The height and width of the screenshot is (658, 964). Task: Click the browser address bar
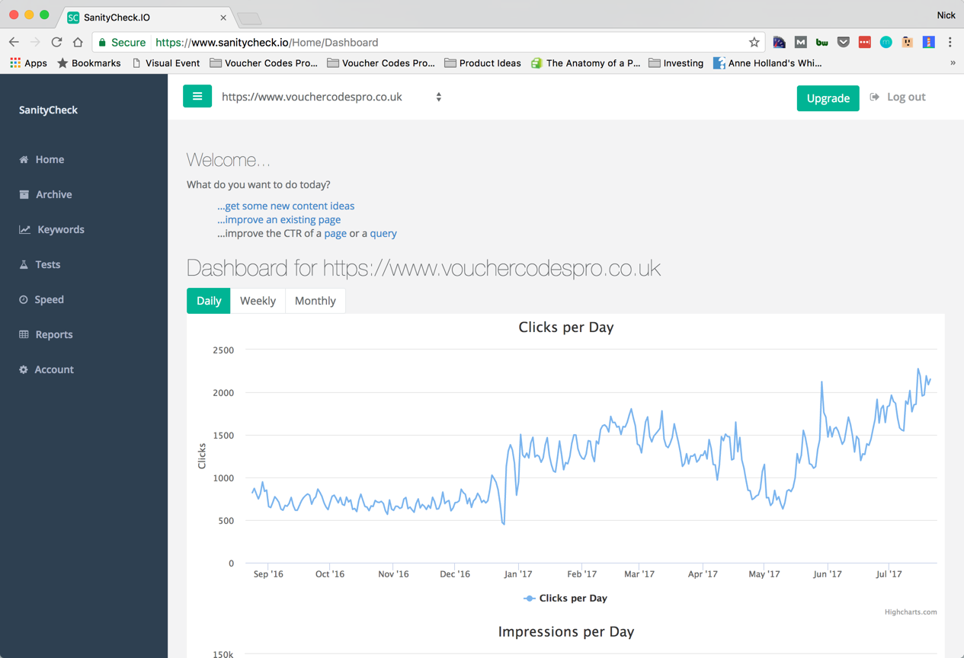450,43
